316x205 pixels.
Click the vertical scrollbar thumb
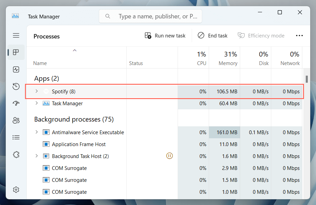307,79
